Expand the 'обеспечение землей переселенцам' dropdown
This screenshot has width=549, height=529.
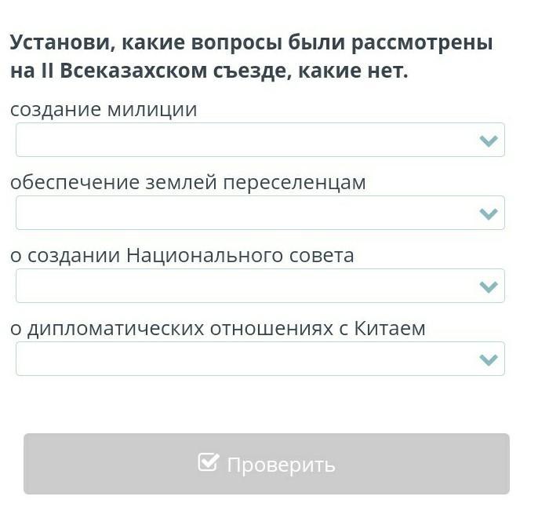[260, 213]
